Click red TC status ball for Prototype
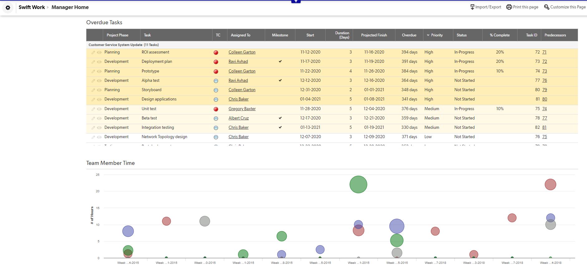 pyautogui.click(x=216, y=72)
